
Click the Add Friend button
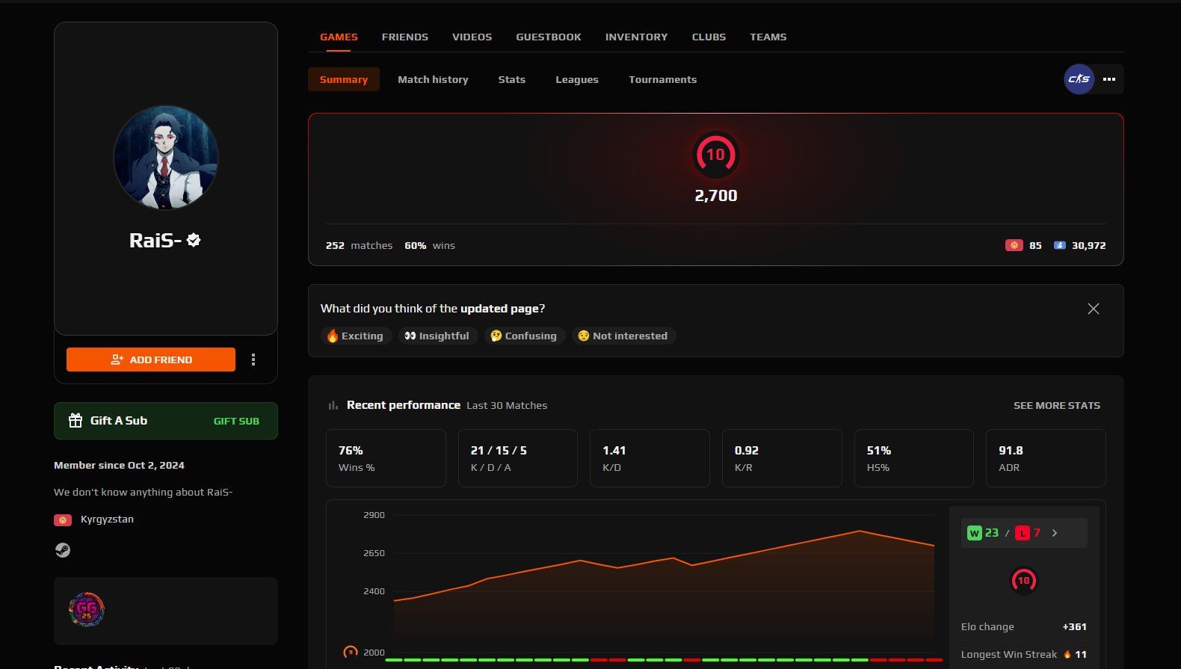tap(151, 360)
